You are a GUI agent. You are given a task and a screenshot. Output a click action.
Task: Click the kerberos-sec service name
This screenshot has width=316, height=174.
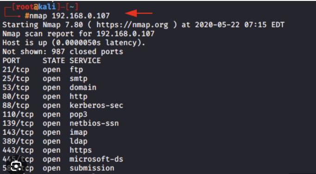(x=96, y=106)
